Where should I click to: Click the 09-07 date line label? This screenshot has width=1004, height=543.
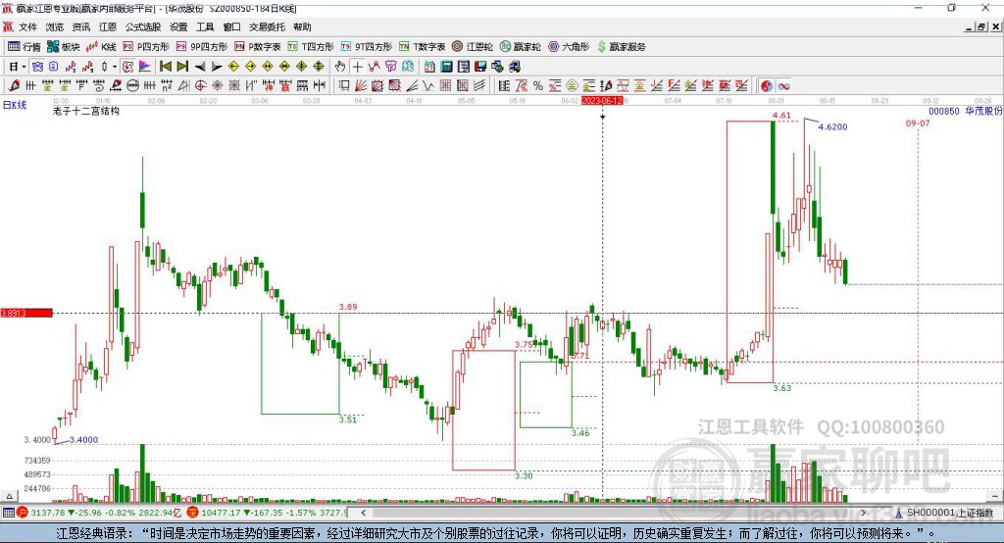(918, 123)
